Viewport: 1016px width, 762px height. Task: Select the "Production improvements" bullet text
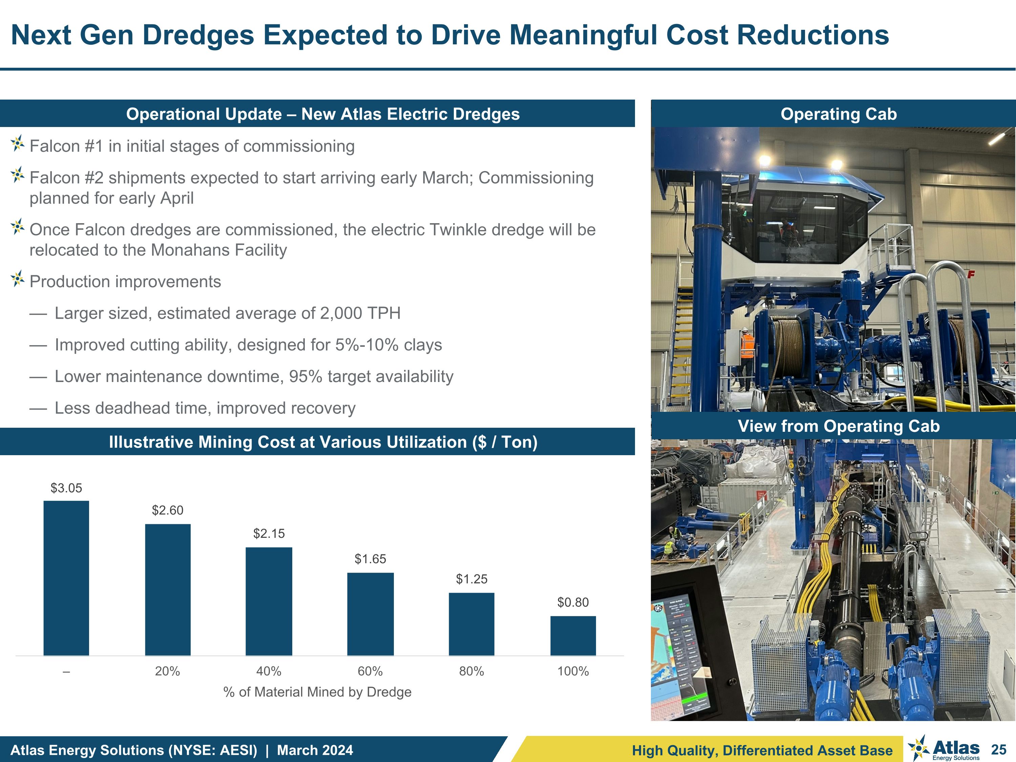pos(125,281)
